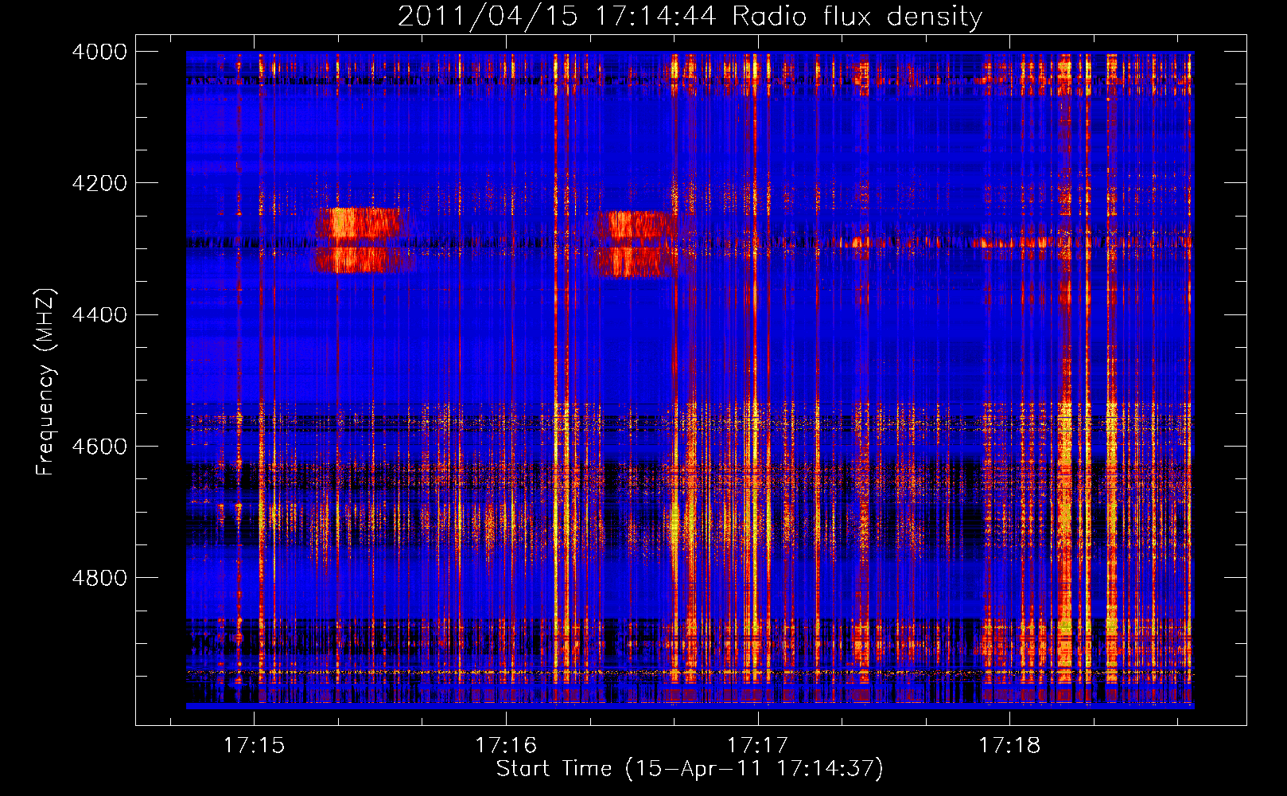Click the 17:18 time tick label

[x=1010, y=746]
